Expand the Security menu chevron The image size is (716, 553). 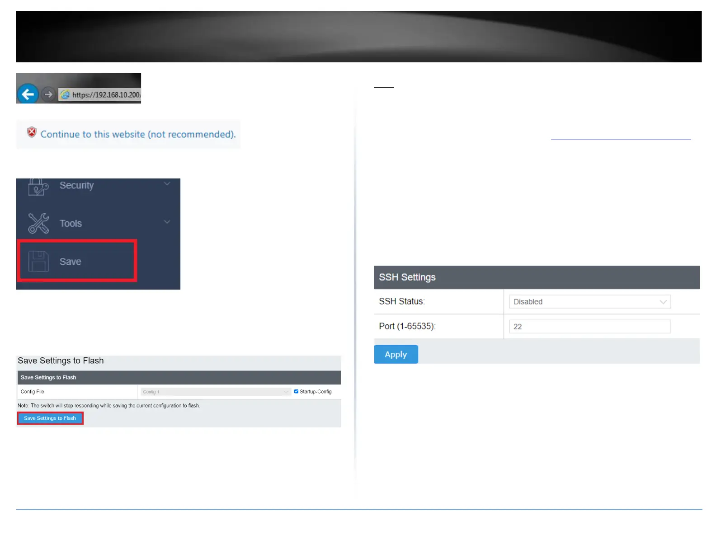point(167,184)
